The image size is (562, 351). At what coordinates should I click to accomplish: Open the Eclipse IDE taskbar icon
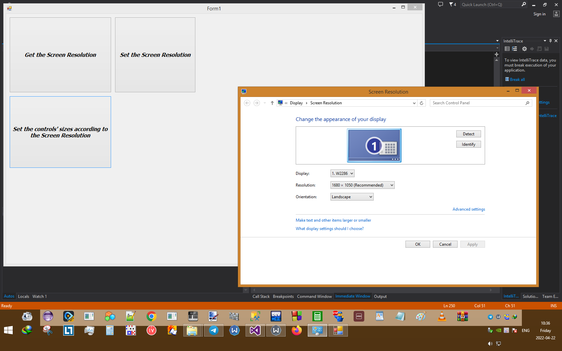48,316
